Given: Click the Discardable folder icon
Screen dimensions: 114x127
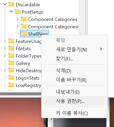Looking at the screenshot, I should [x=11, y=4].
